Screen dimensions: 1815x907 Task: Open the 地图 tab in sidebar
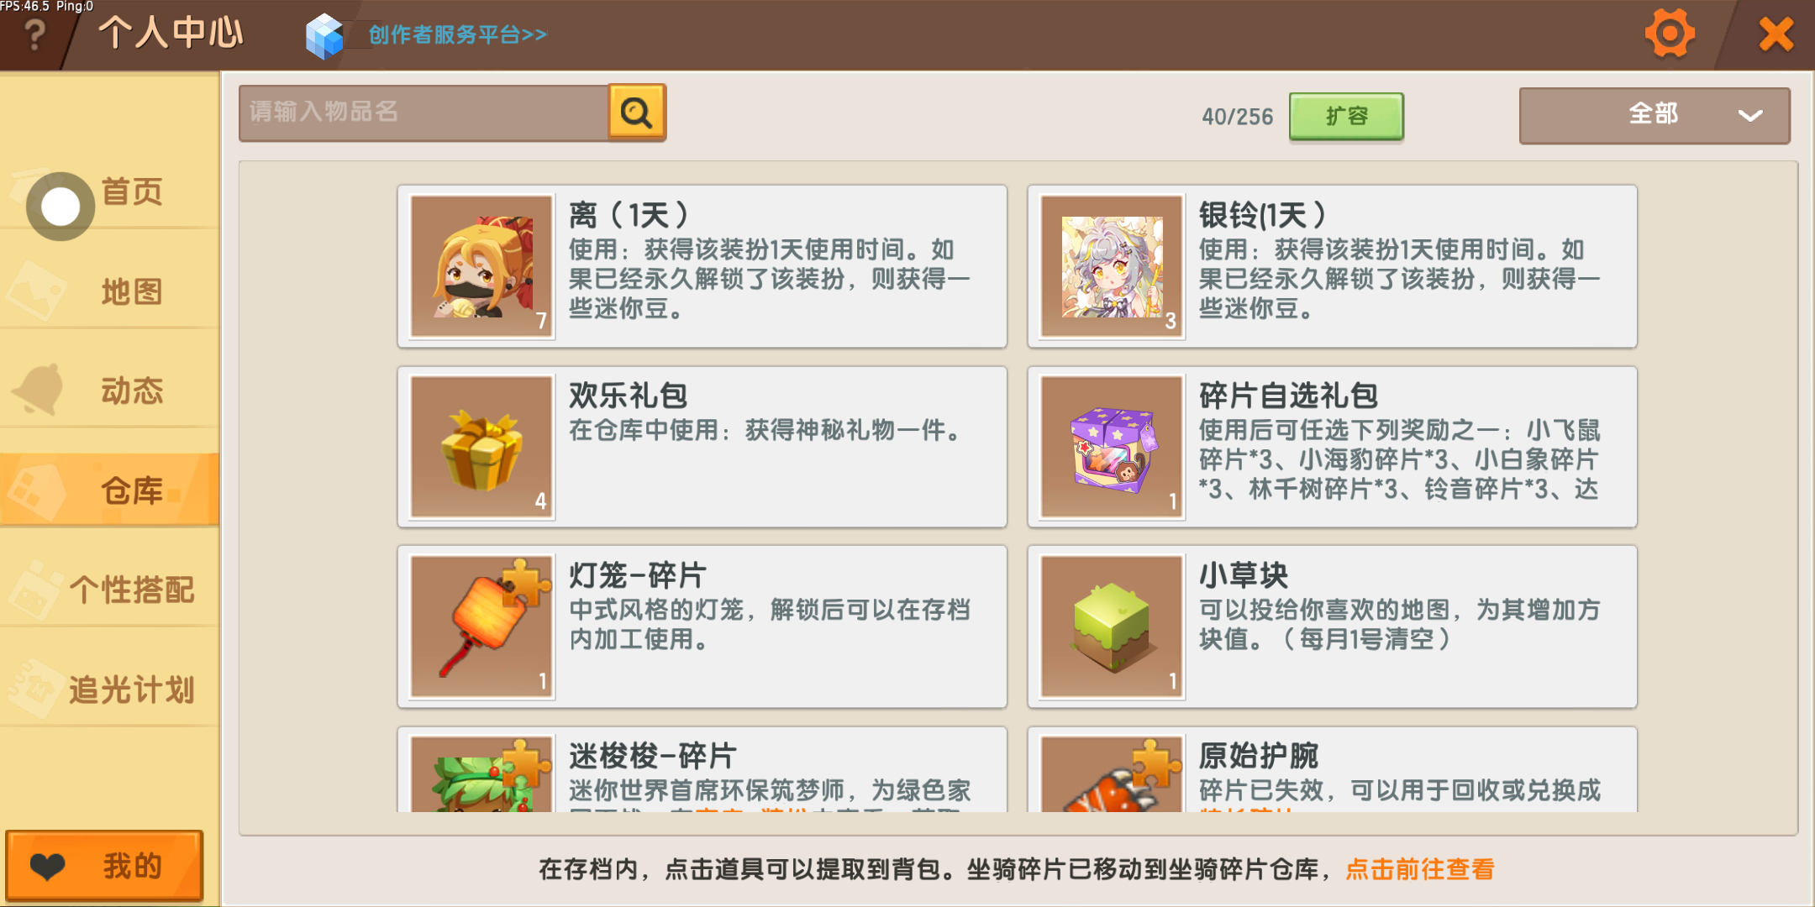110,291
